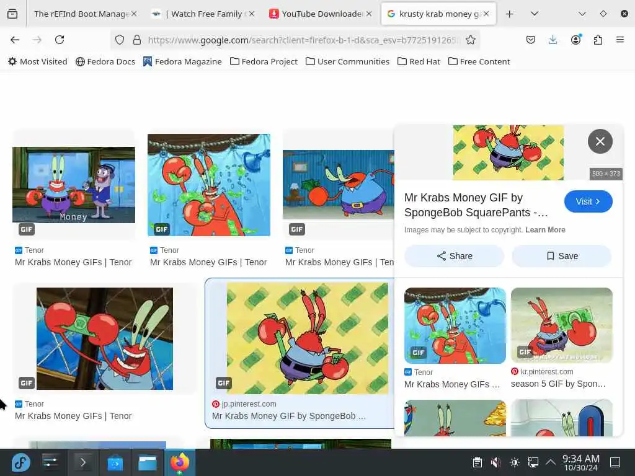Open tracking protection shield icon

coord(120,40)
